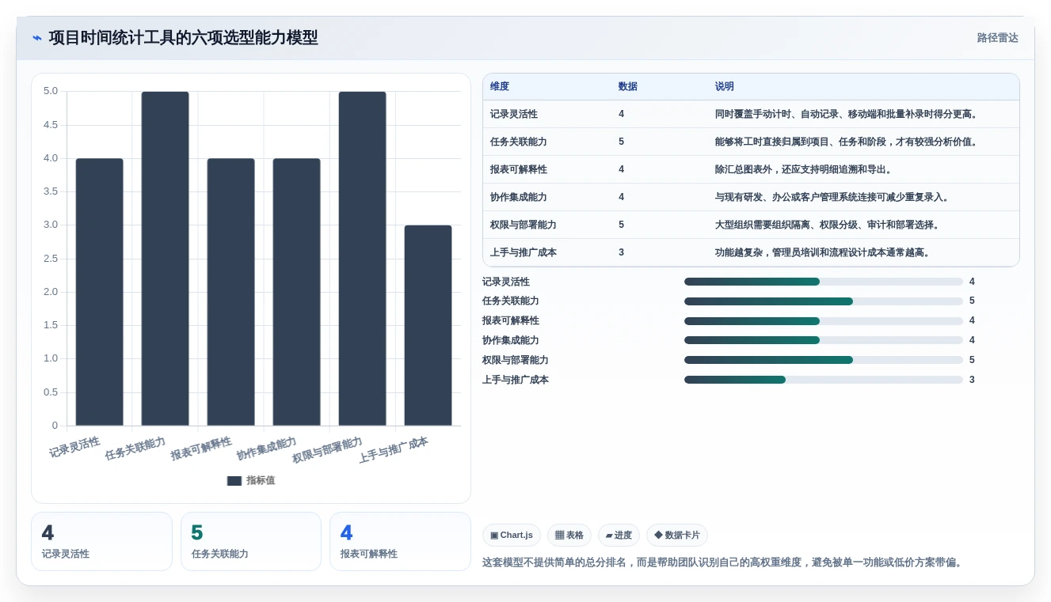Click the 说明 column header
This screenshot has width=1051, height=602.
pyautogui.click(x=725, y=87)
